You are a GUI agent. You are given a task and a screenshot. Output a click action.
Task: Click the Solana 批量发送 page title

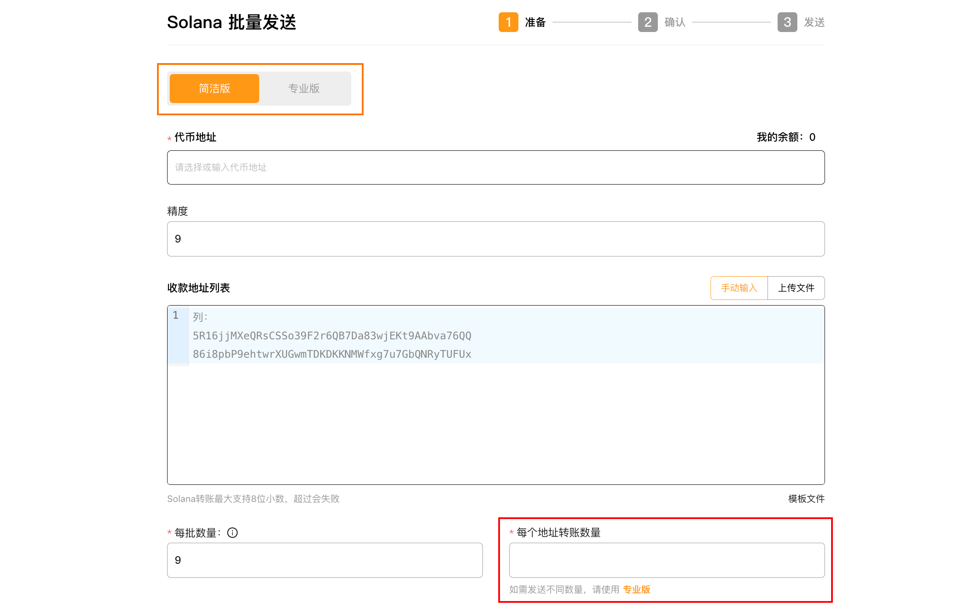[x=232, y=22]
